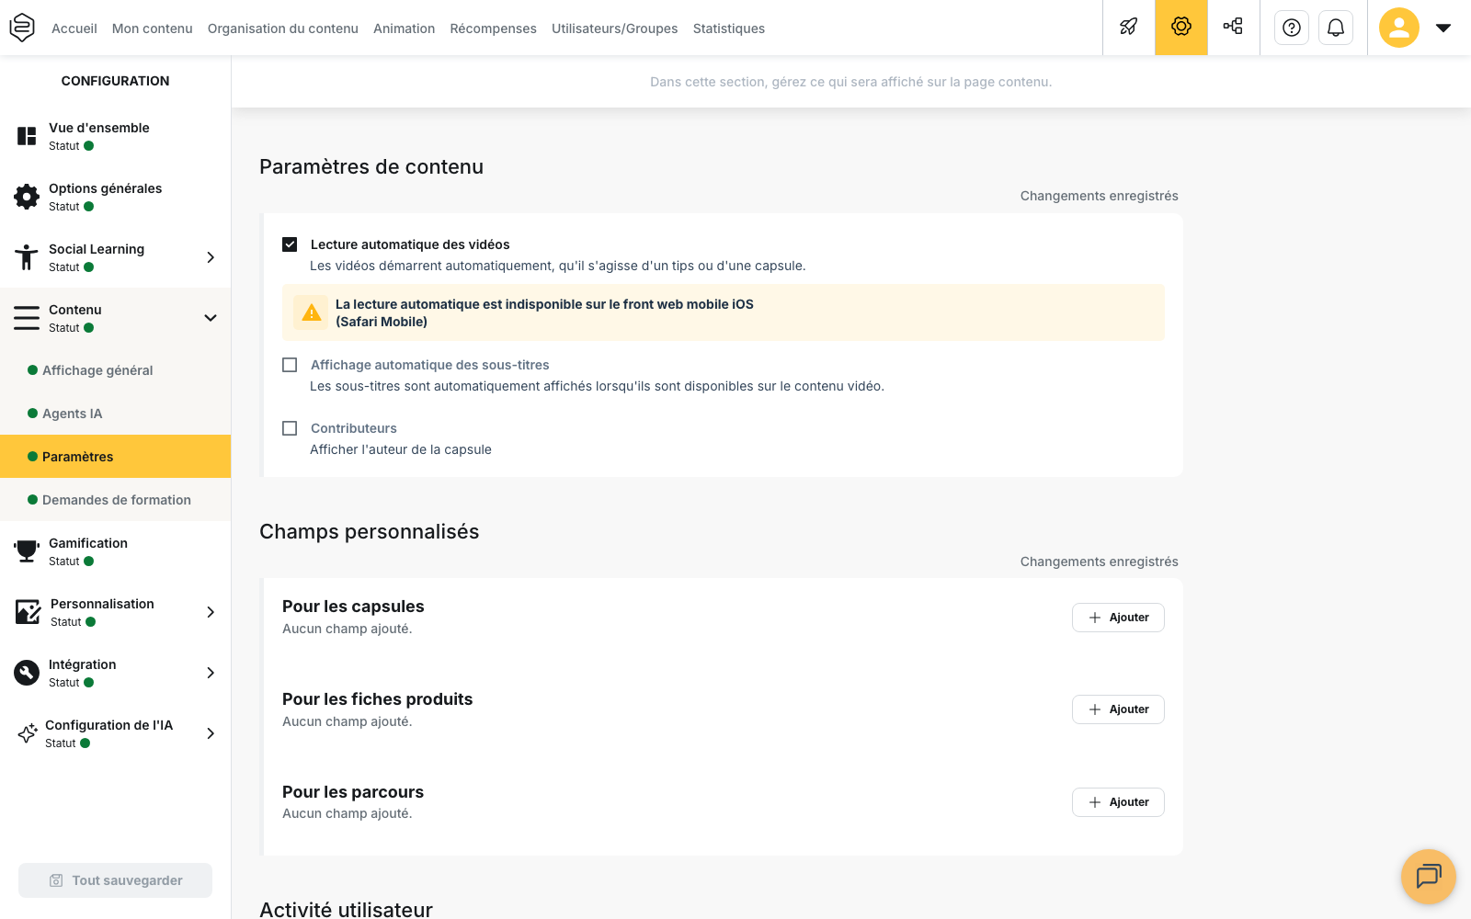Select Affichage général submenu item
Viewport: 1471px width, 919px height.
115,370
